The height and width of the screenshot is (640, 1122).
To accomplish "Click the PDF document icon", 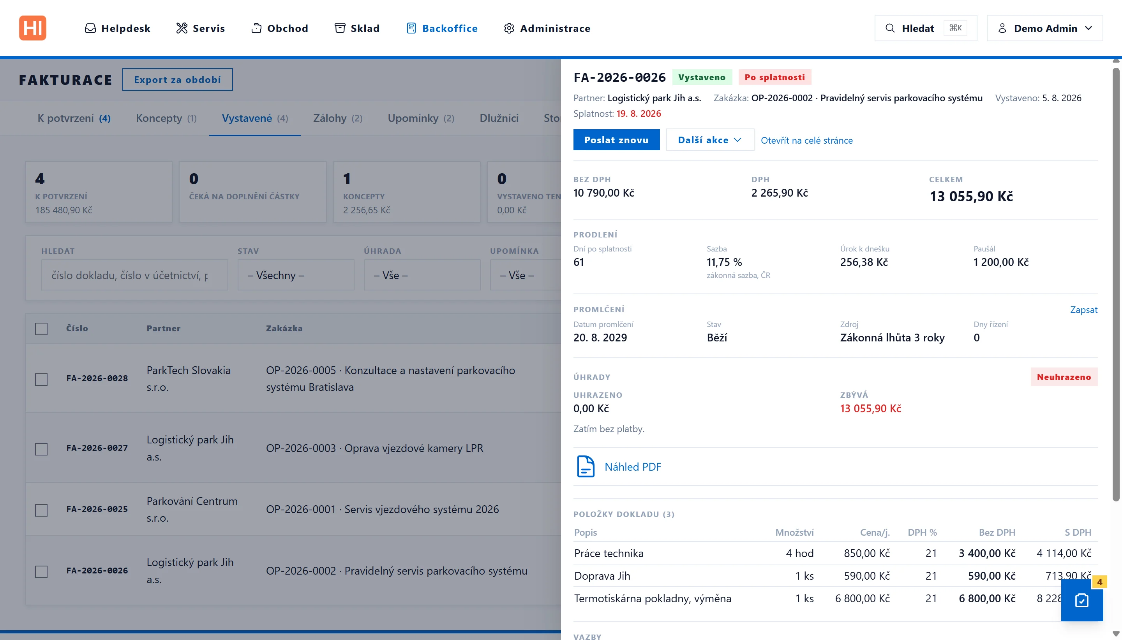I will tap(586, 466).
